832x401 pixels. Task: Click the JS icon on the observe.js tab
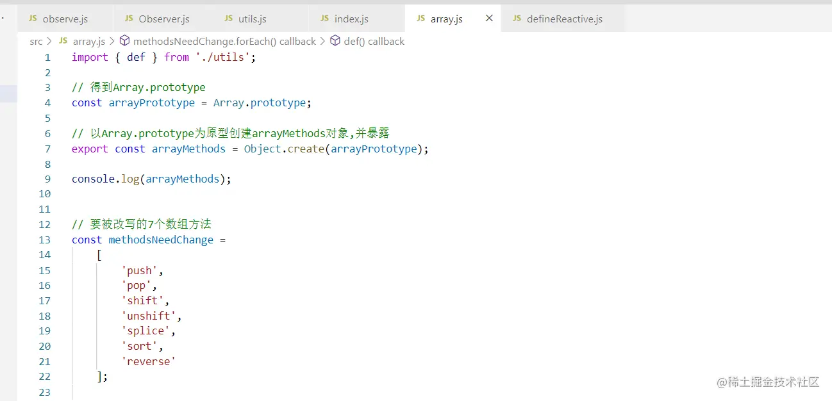pos(32,19)
